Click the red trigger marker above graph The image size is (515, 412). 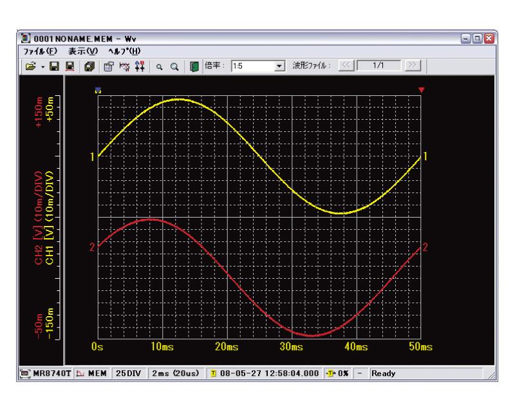click(x=422, y=89)
